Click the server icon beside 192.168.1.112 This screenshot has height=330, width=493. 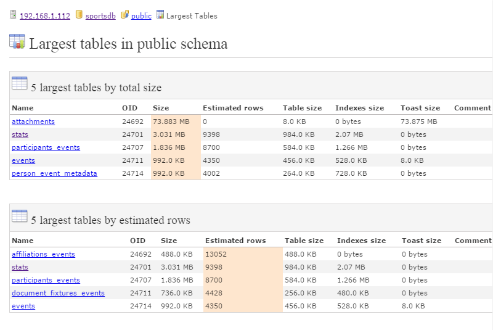(x=13, y=15)
